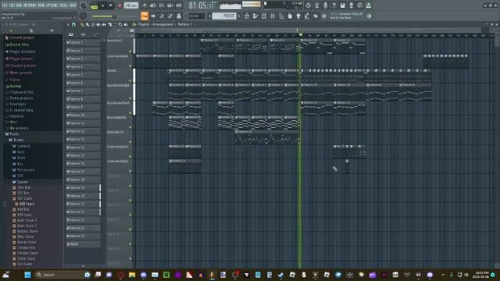Click the save project floppy icon
Viewport: 500px width, 281px height.
(x=342, y=5)
